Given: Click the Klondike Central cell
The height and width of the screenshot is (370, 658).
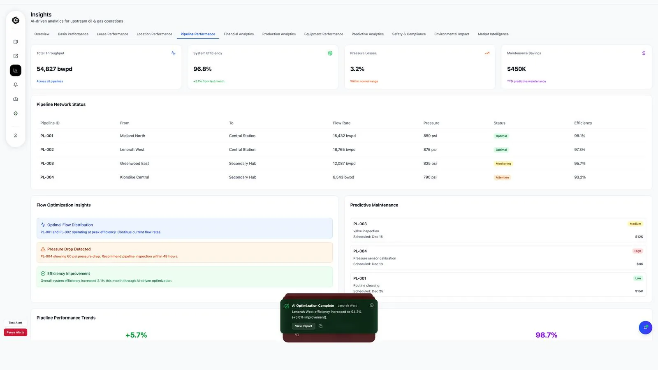Looking at the screenshot, I should coord(134,177).
